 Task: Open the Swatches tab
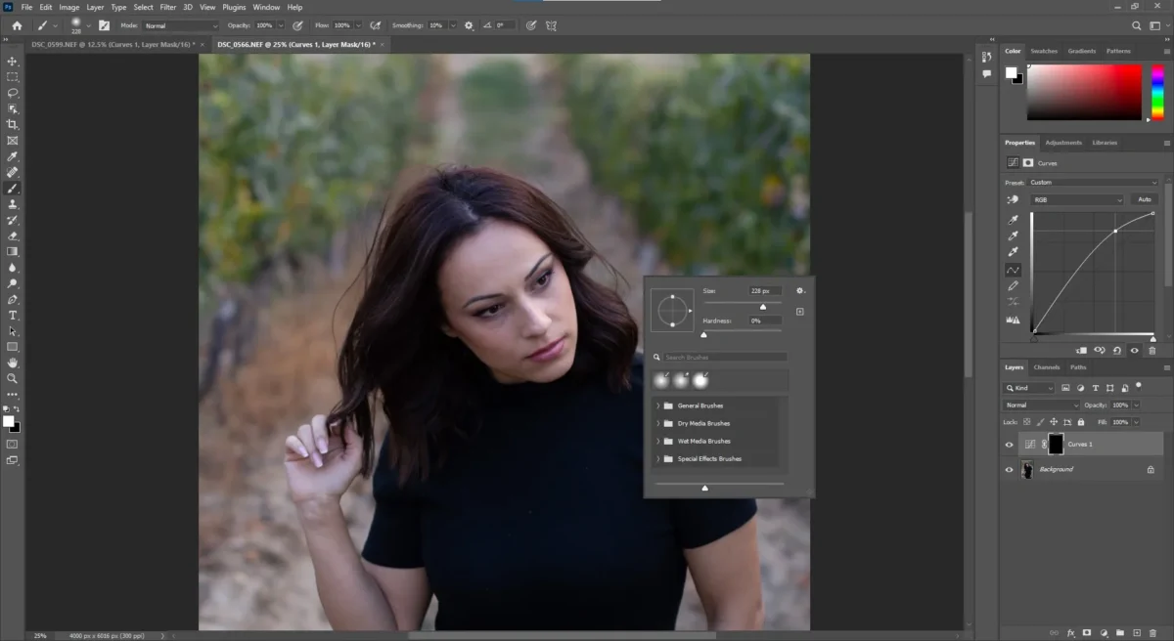click(1044, 51)
